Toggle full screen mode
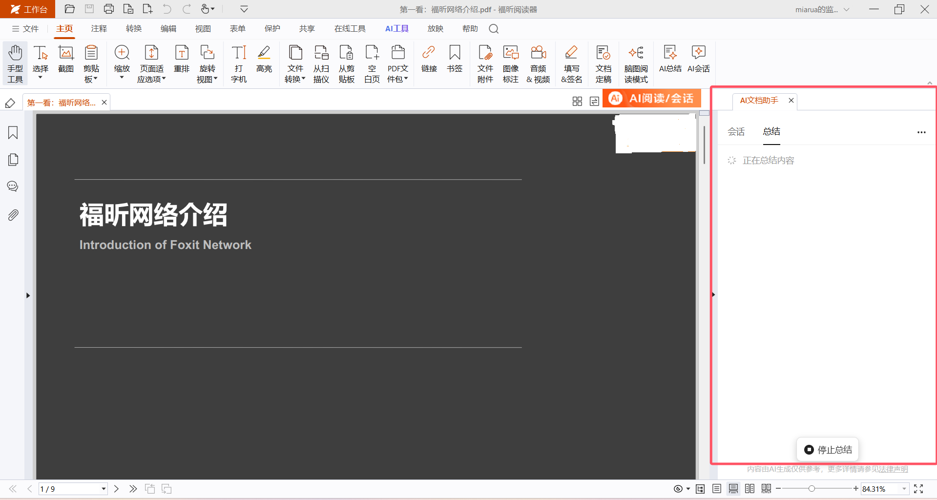 918,489
